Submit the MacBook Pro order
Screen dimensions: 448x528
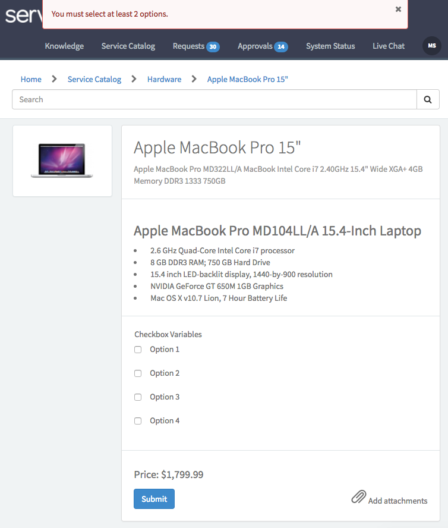154,499
